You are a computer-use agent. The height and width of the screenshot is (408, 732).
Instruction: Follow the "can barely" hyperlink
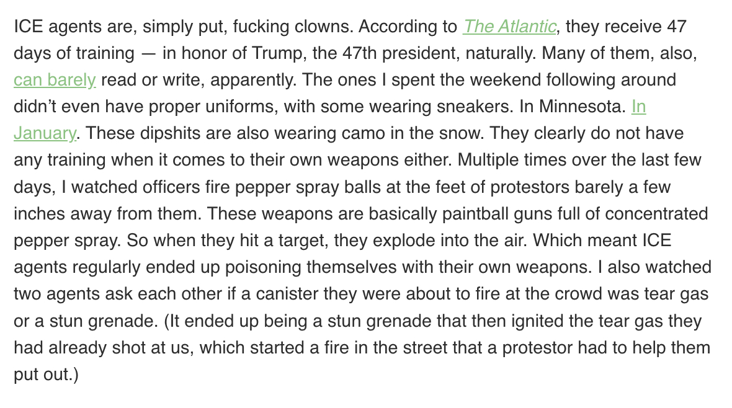[55, 80]
